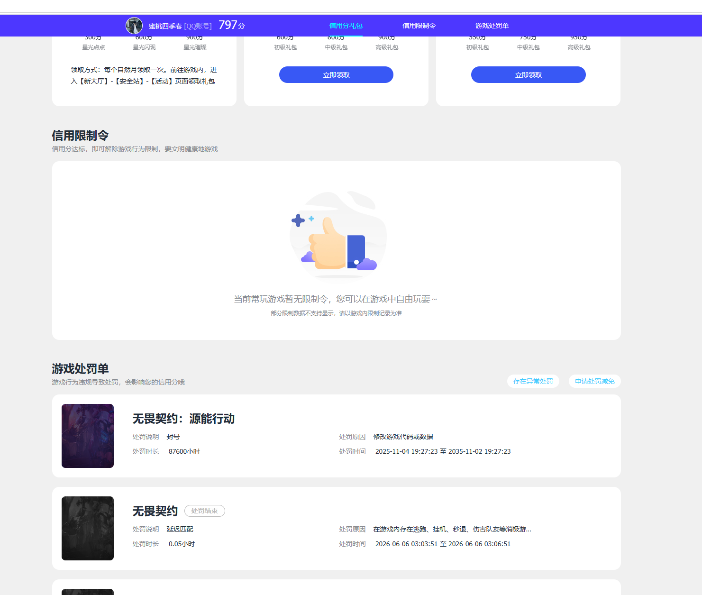Click the 修改游戏代码或数据 reason text

(x=403, y=437)
